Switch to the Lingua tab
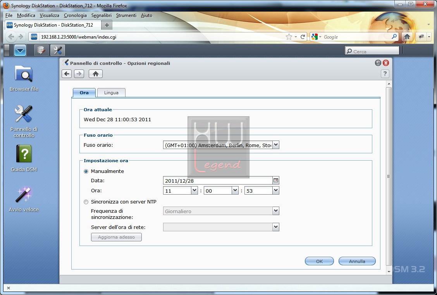 (111, 93)
